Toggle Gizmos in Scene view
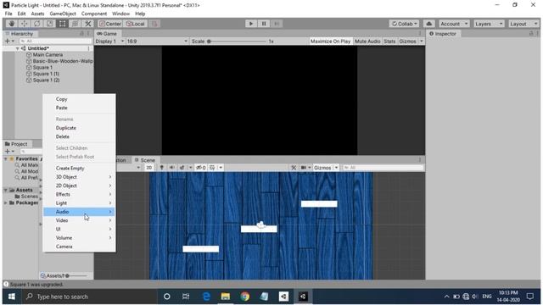This screenshot has width=543, height=305. pyautogui.click(x=322, y=168)
